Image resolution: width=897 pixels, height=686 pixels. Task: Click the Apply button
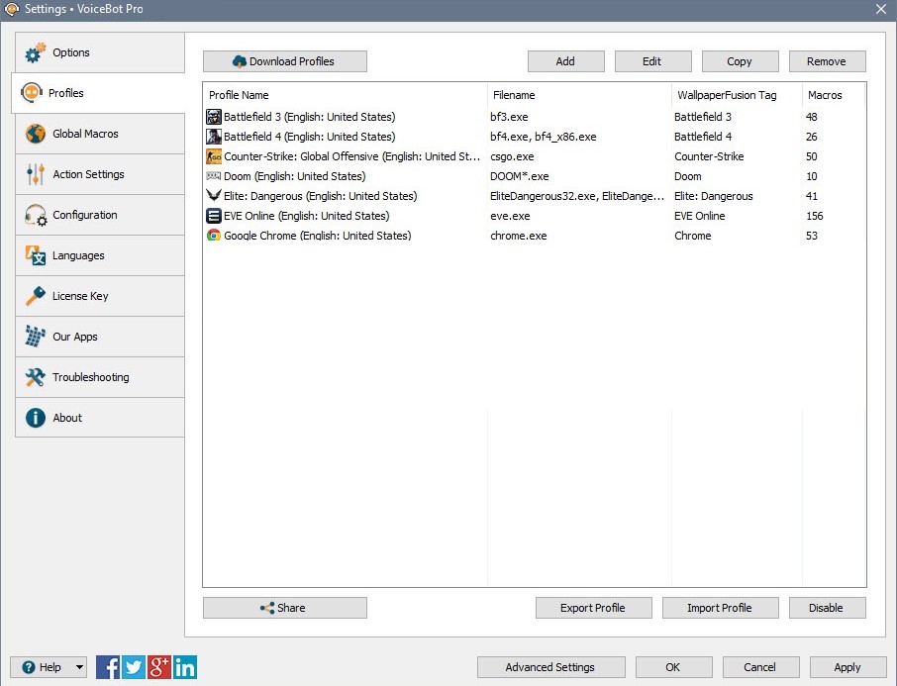pyautogui.click(x=847, y=667)
